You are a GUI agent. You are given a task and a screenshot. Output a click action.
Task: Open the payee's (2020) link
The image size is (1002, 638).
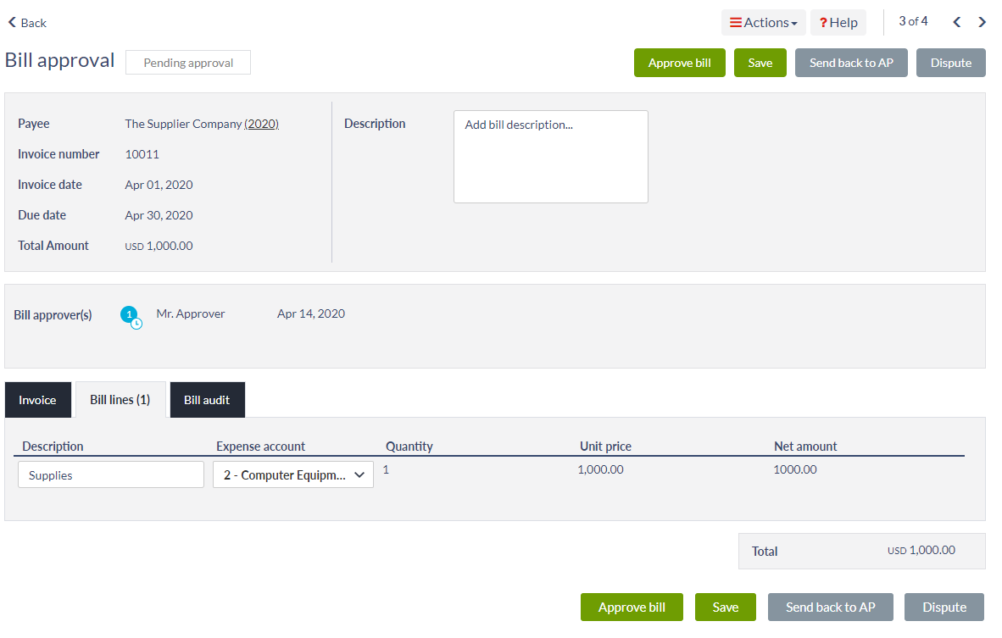pyautogui.click(x=261, y=123)
